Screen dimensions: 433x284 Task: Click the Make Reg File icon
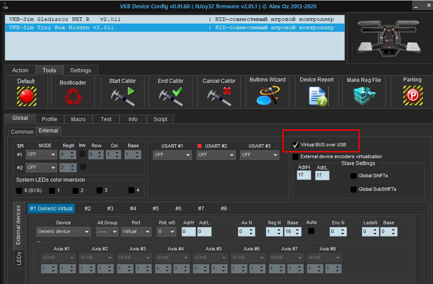364,95
